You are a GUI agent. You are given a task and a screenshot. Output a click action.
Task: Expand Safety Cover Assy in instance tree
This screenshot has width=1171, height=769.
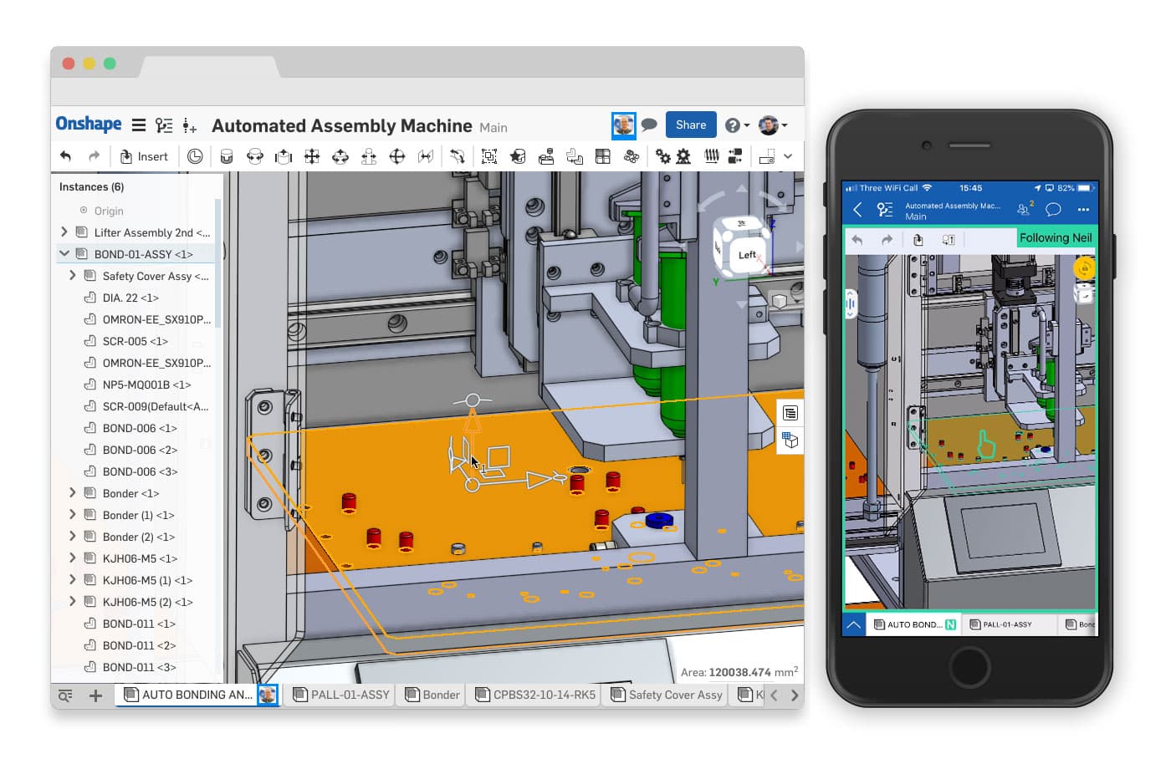pos(73,275)
